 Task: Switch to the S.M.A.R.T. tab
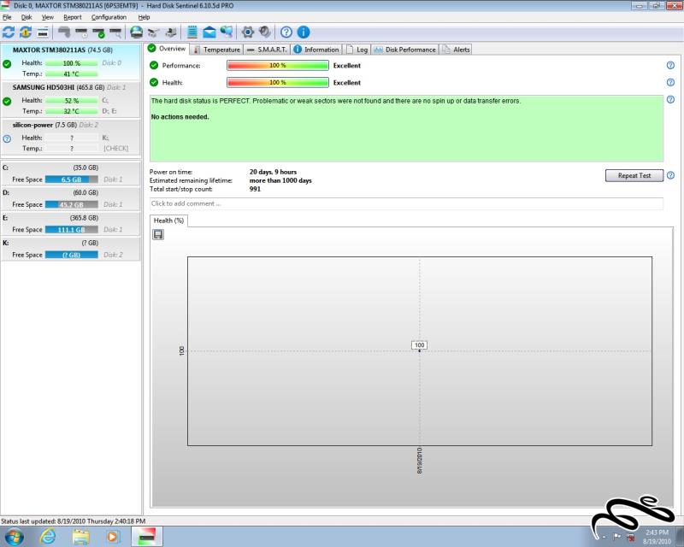(268, 50)
